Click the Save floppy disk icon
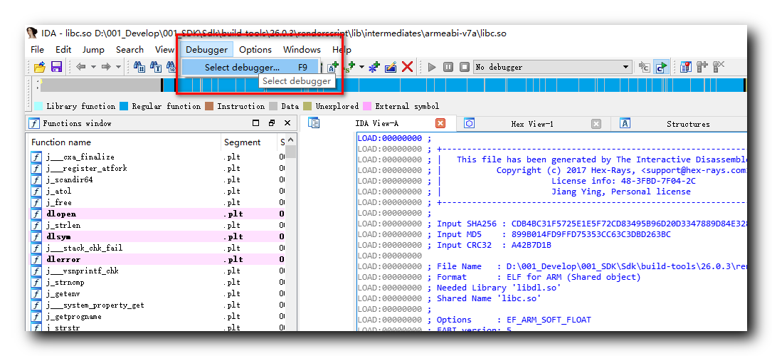The width and height of the screenshot is (772, 356). click(56, 67)
